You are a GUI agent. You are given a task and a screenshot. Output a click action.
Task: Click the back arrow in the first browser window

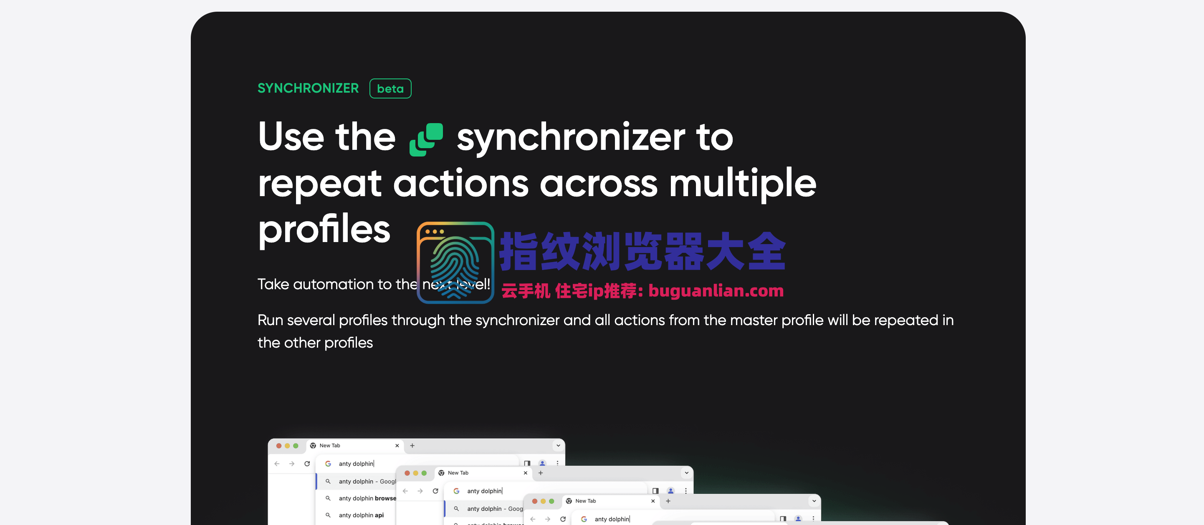coord(277,463)
